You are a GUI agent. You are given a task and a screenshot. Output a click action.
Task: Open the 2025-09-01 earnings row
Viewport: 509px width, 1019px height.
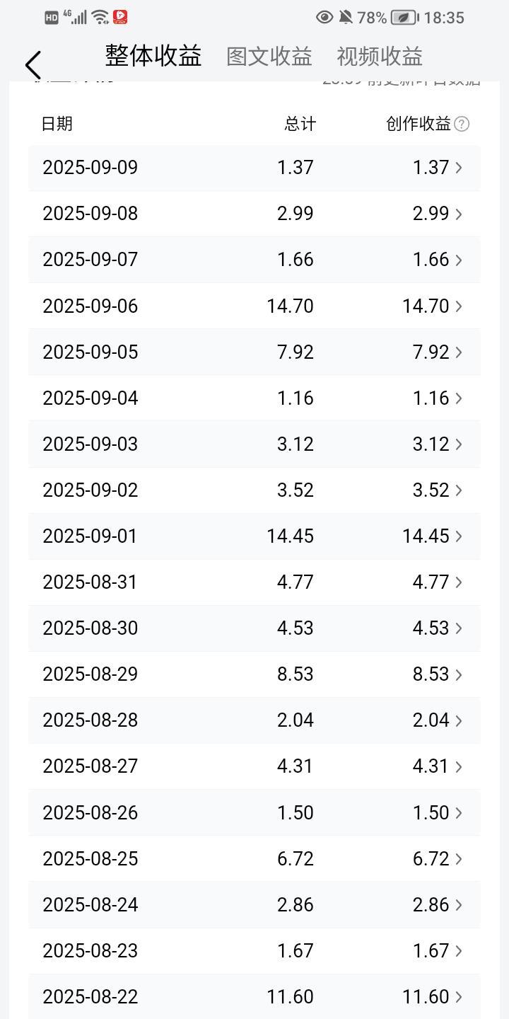[x=255, y=536]
